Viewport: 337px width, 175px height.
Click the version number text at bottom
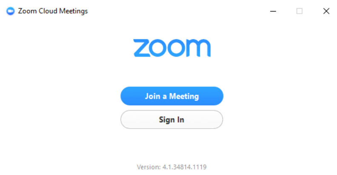[x=171, y=166]
